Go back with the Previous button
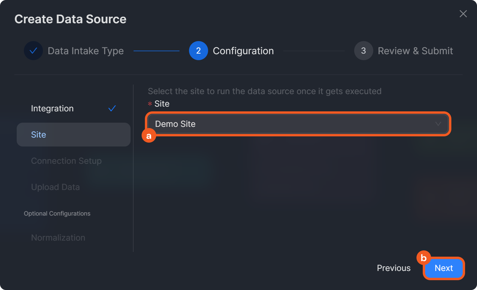Image resolution: width=477 pixels, height=290 pixels. tap(394, 268)
